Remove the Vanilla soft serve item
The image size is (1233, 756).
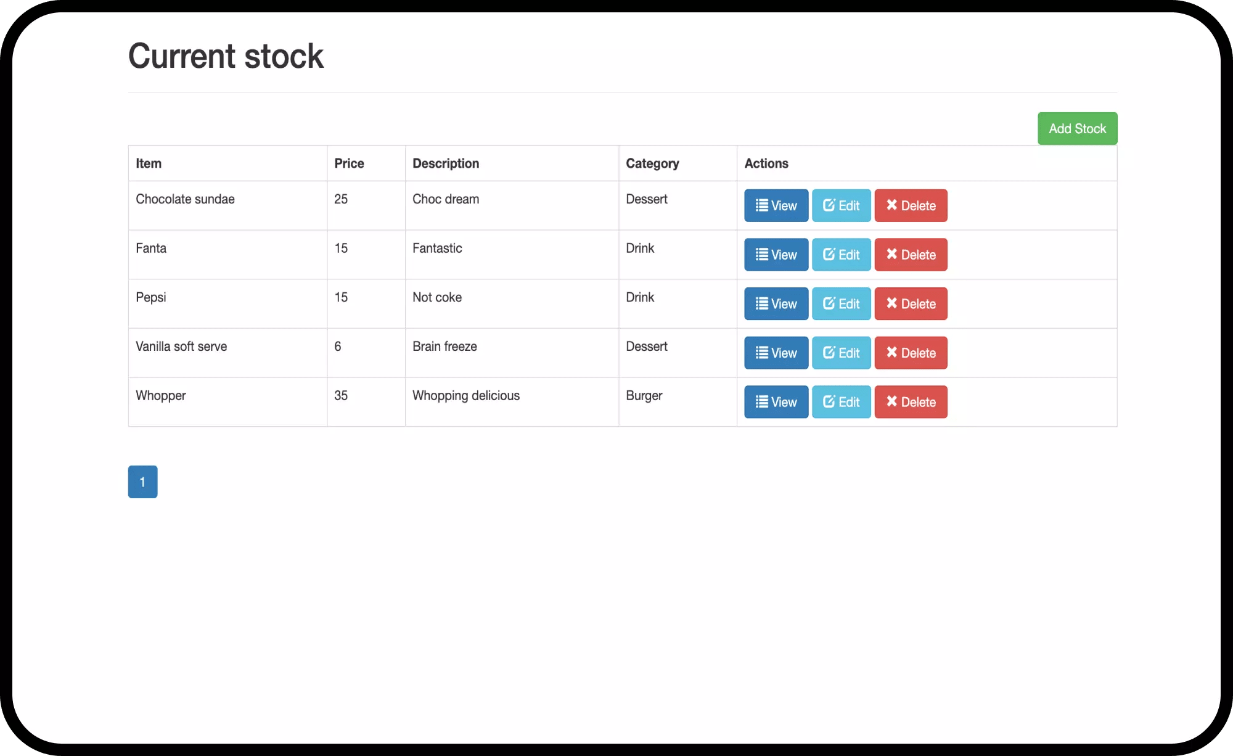coord(911,353)
